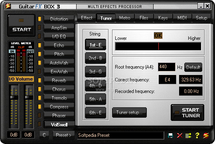Click the lightning logo in title bar

coord(8,6)
